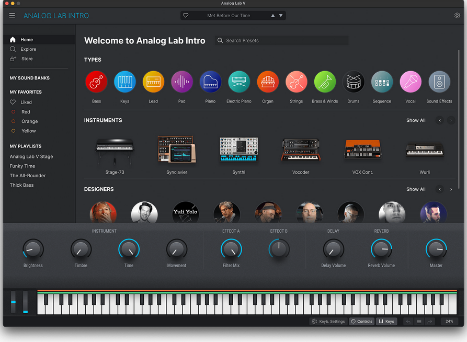This screenshot has width=467, height=342.
Task: Pick the Electric Piano type icon
Action: coord(239,82)
